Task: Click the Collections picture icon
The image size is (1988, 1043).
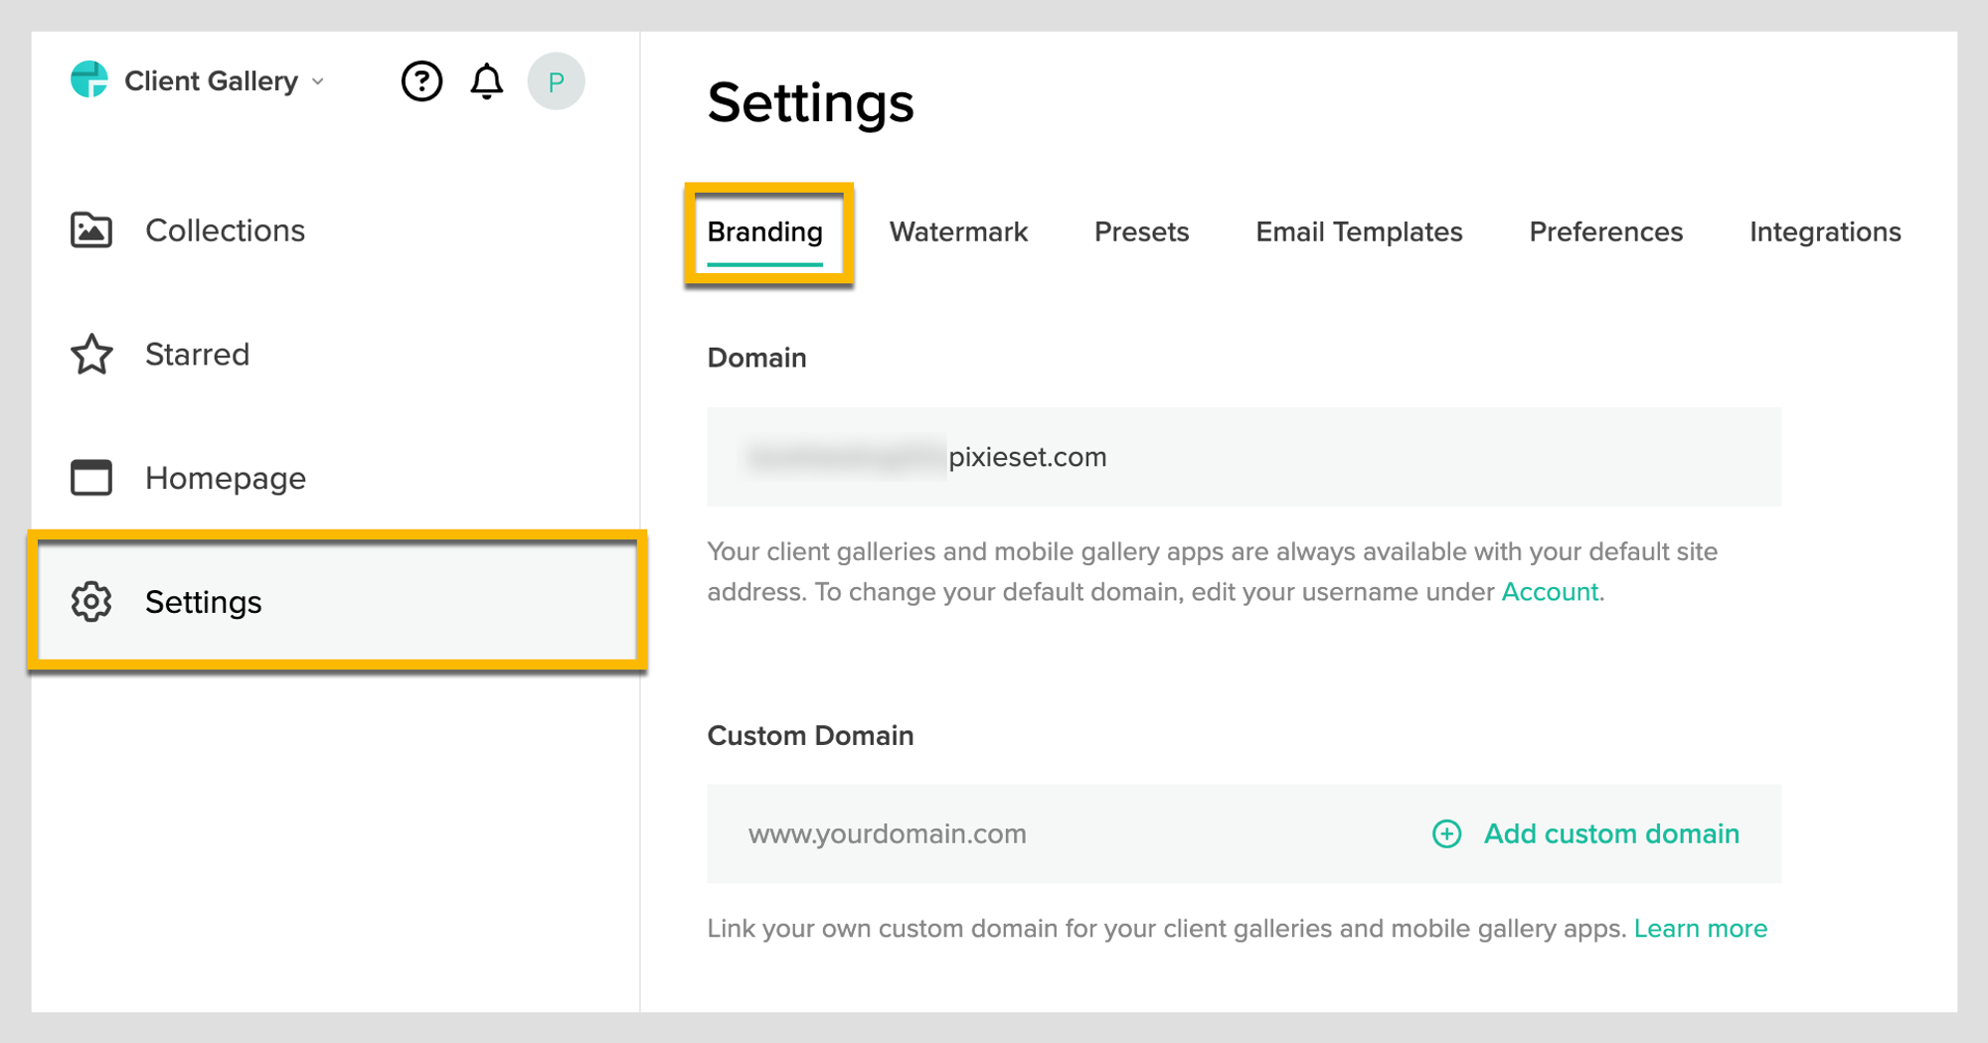Action: pyautogui.click(x=91, y=230)
